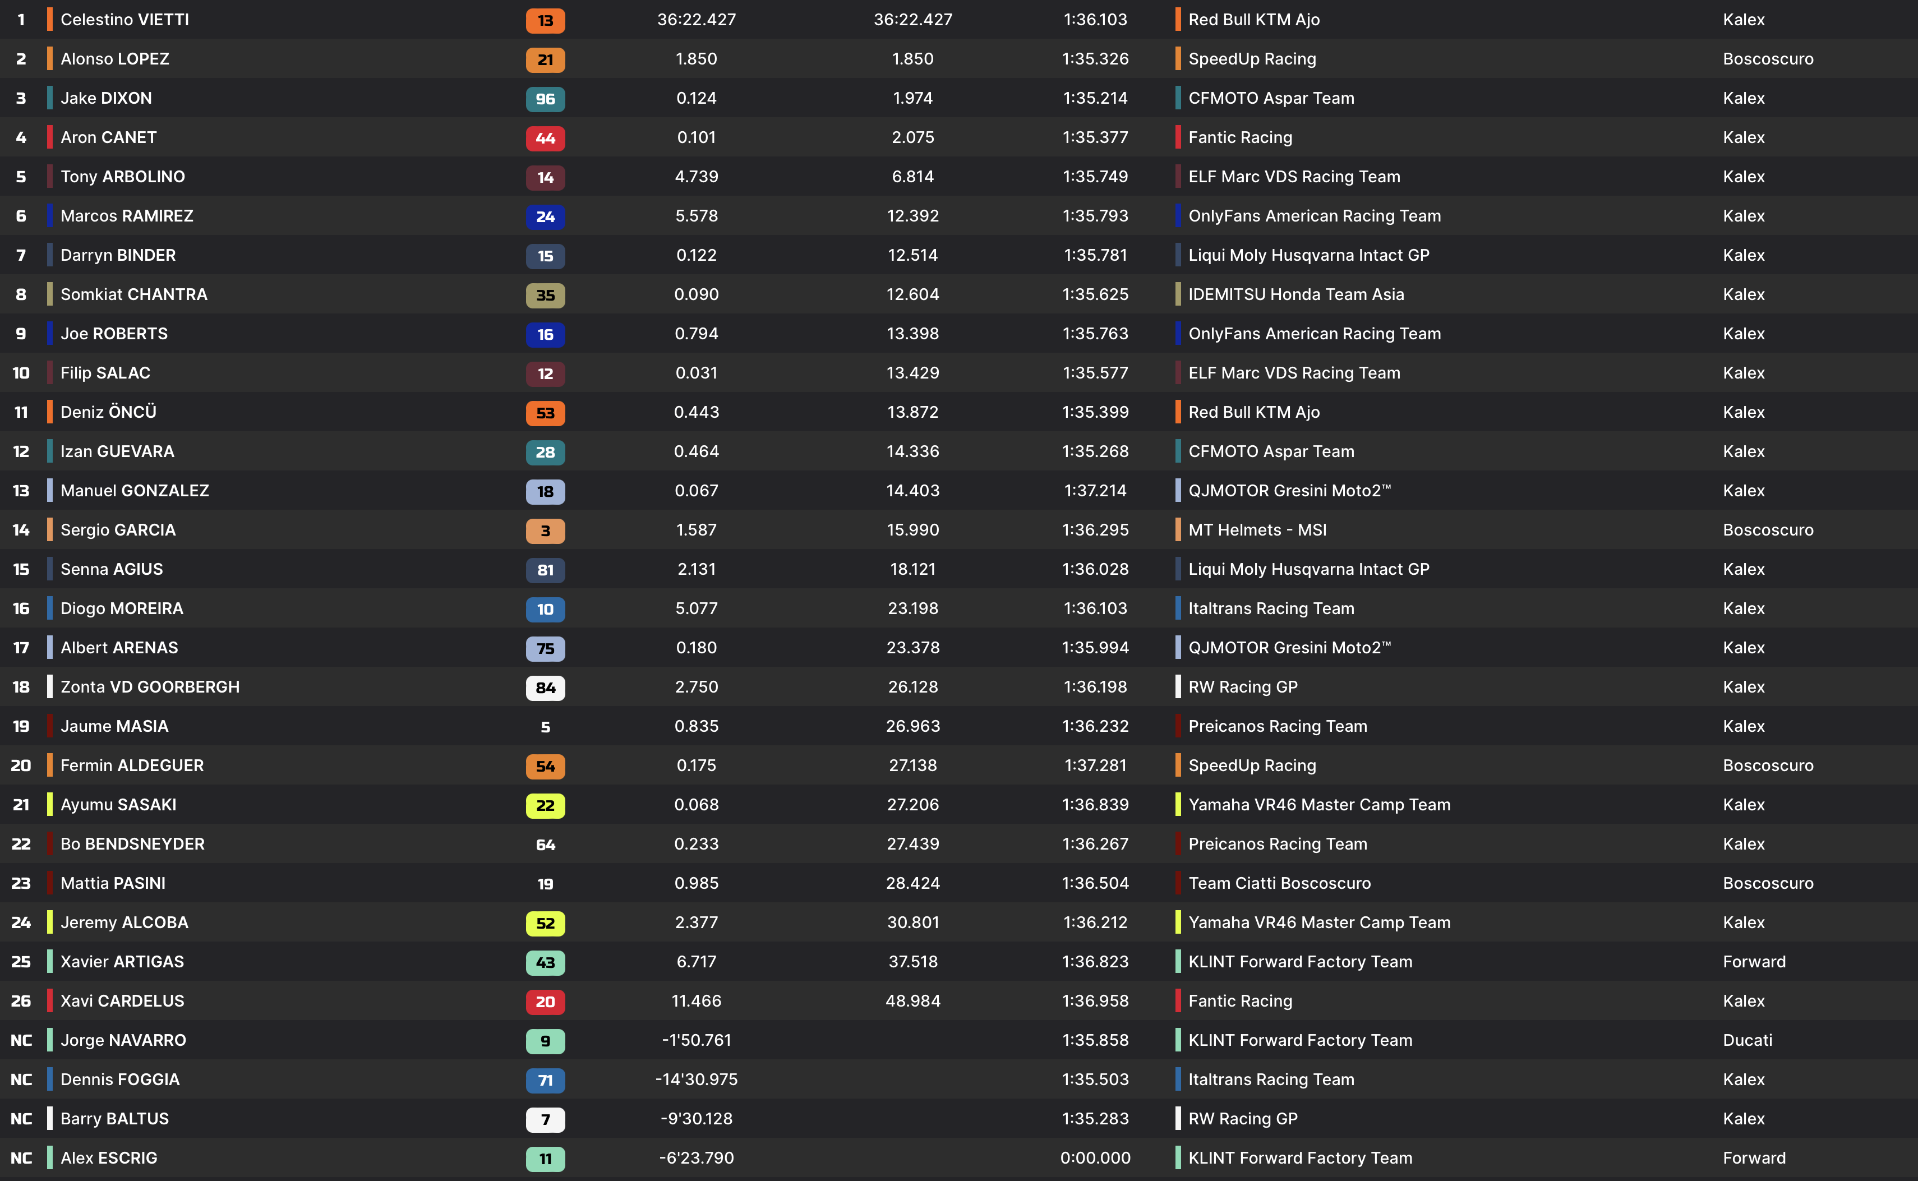Click Jake Dixon's teal number 96 badge
The width and height of the screenshot is (1918, 1181).
[545, 99]
